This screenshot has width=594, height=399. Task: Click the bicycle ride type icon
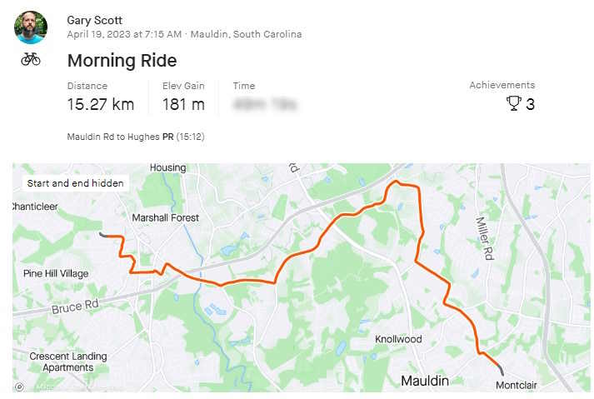pos(31,59)
